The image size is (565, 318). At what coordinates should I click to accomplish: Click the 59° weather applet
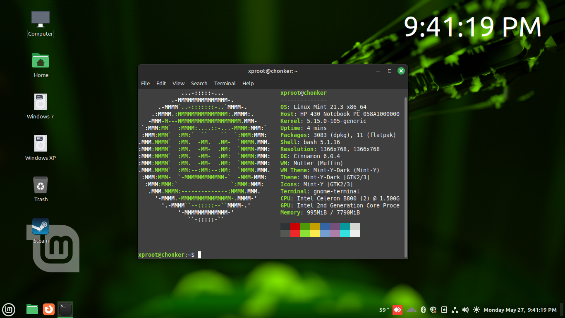point(384,309)
